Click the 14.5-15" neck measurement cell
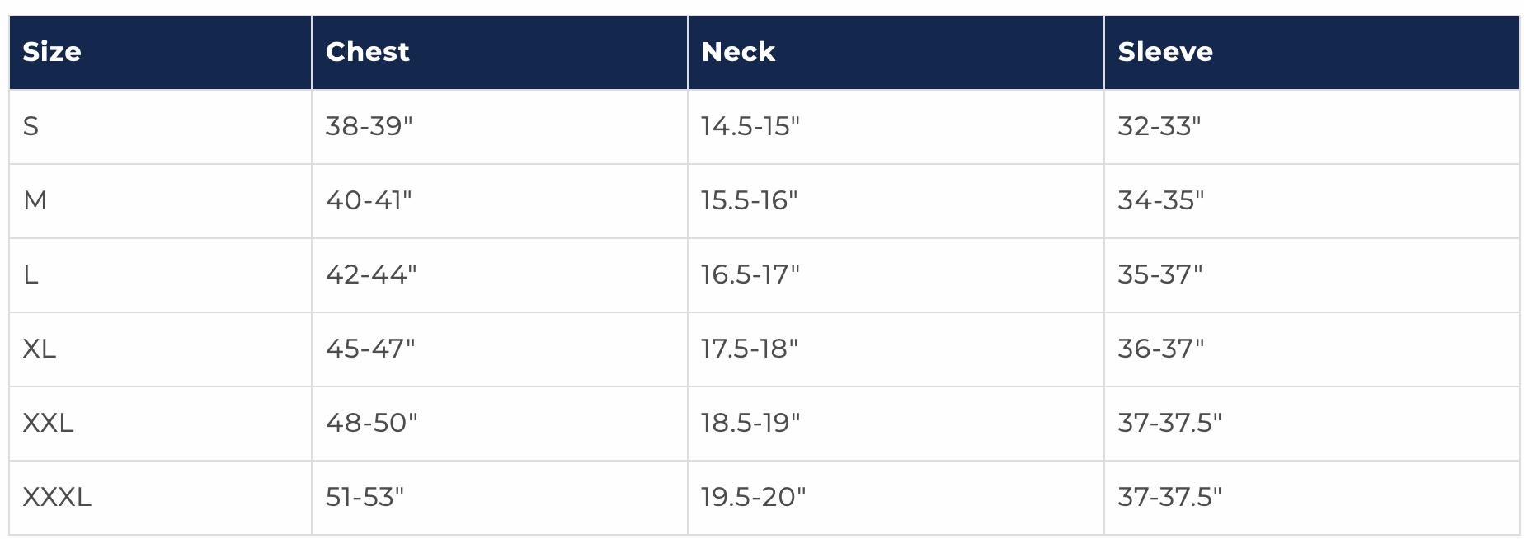Viewport: 1524px width, 539px height. (x=750, y=126)
